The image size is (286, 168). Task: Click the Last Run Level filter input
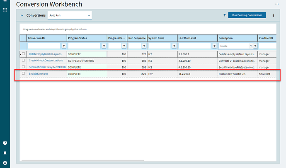pos(195,46)
